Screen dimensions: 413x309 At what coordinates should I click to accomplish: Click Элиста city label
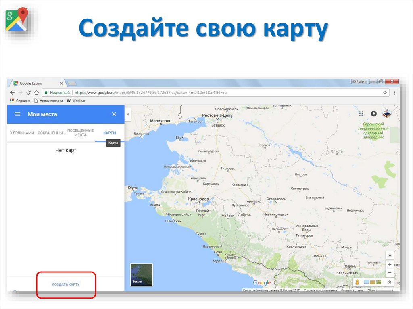[x=337, y=151]
